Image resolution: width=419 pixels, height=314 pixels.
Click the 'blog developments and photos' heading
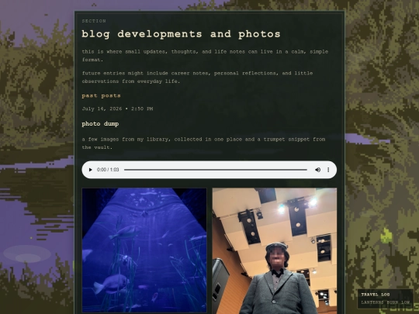tap(181, 34)
